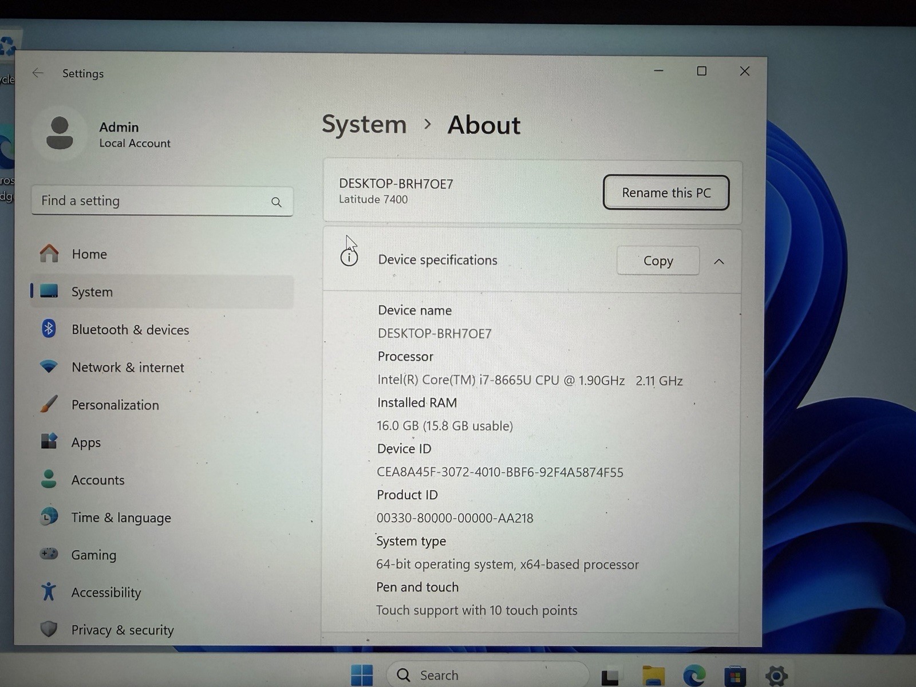Go to Accessibility settings
This screenshot has height=687, width=916.
point(163,592)
